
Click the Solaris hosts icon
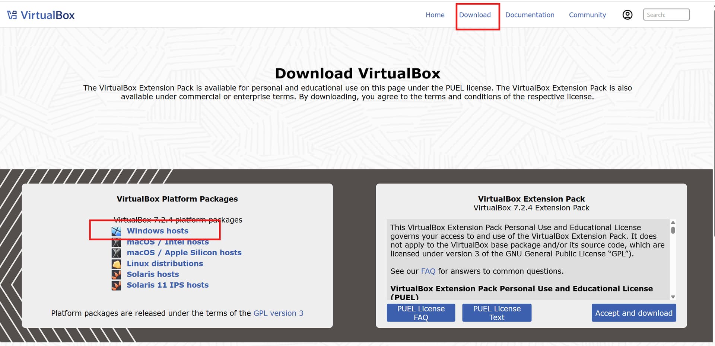(x=116, y=275)
